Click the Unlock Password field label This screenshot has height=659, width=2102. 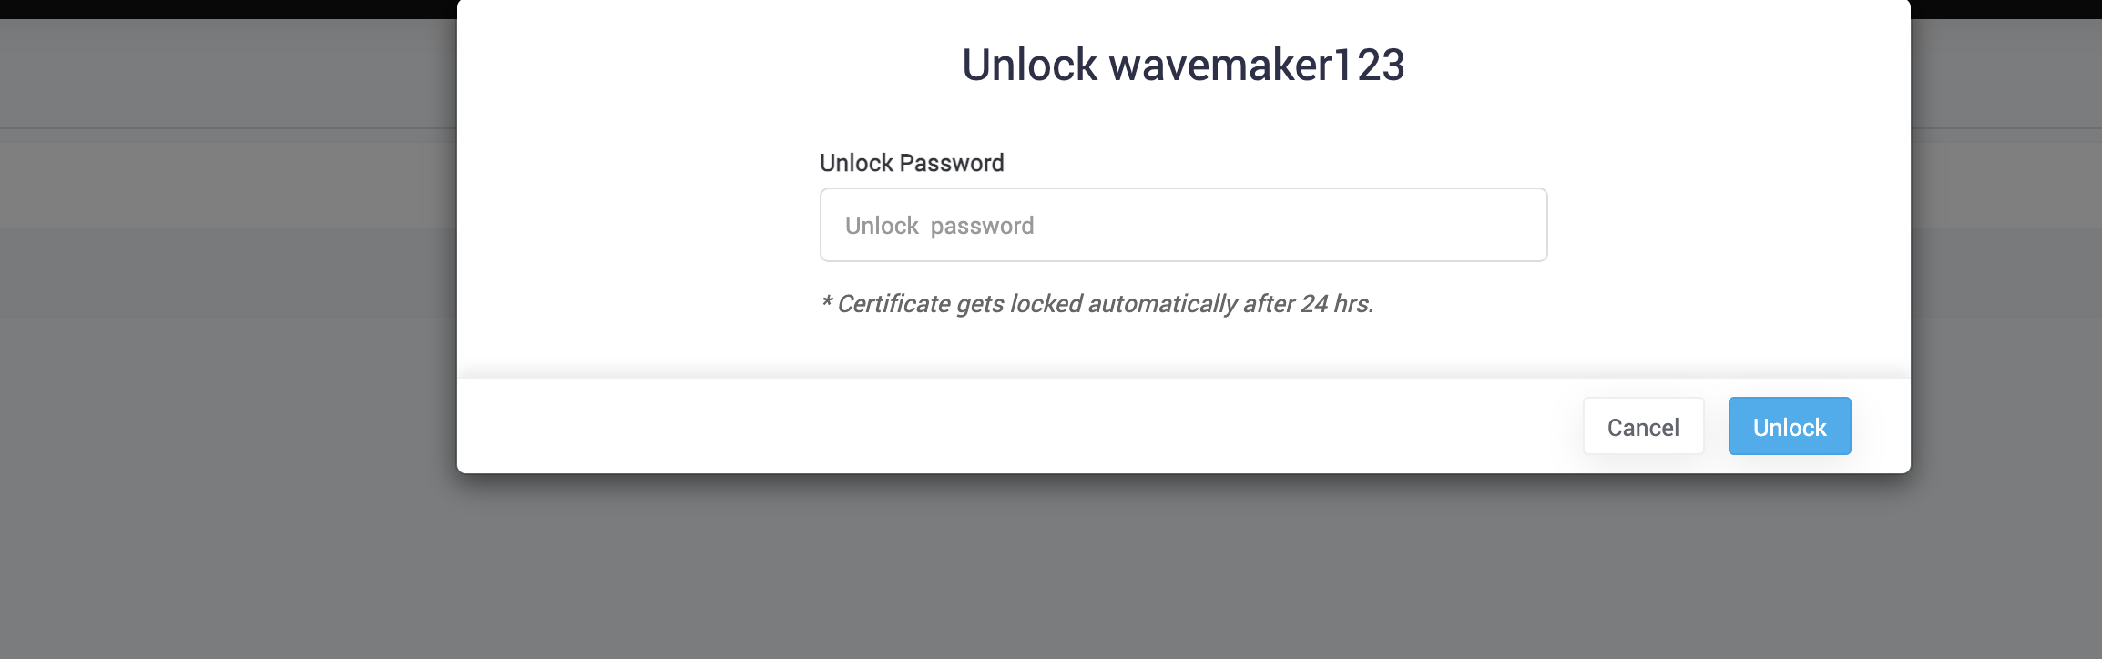pos(912,162)
